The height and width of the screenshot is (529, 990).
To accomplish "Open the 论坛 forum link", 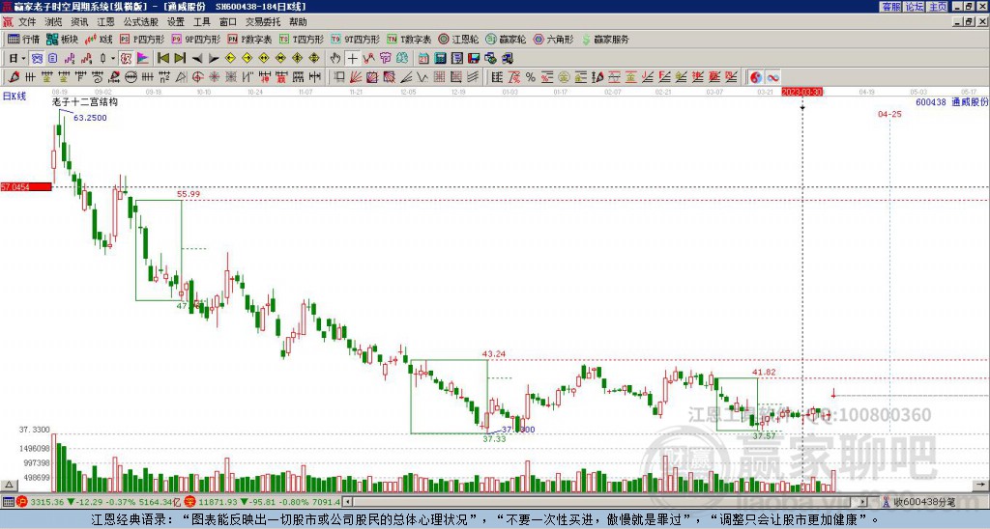I will click(915, 7).
